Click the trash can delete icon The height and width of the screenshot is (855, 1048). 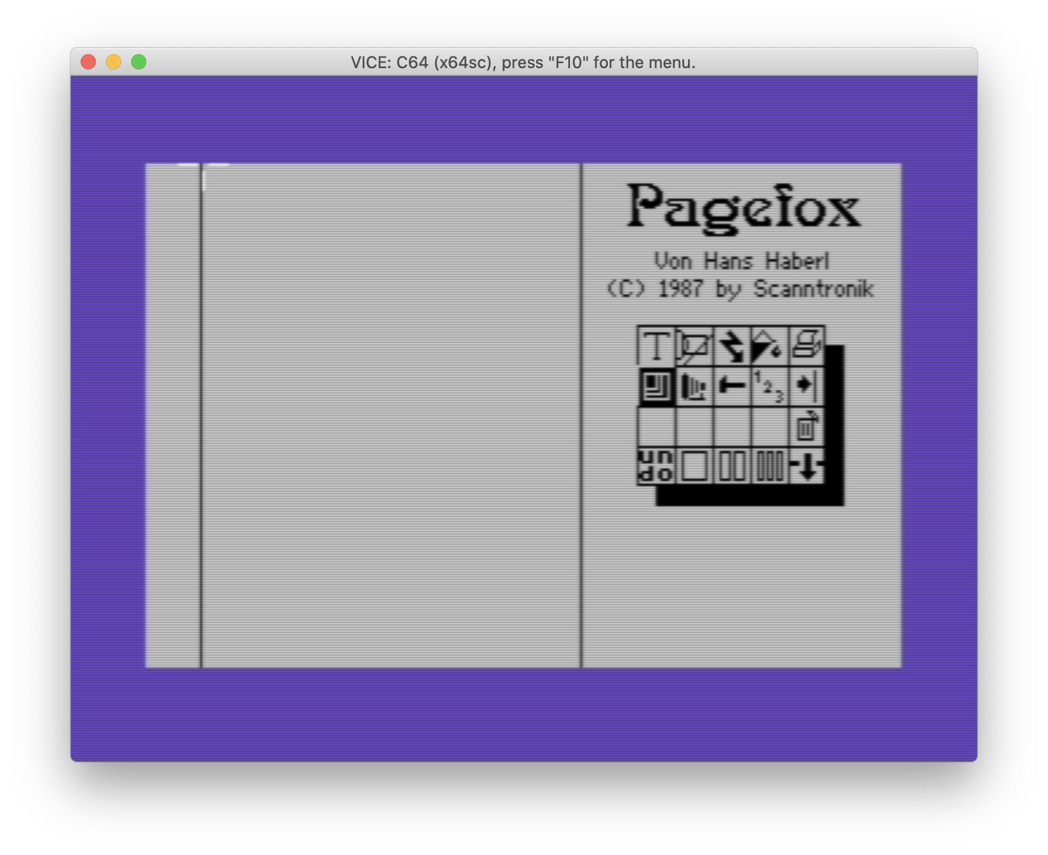807,426
